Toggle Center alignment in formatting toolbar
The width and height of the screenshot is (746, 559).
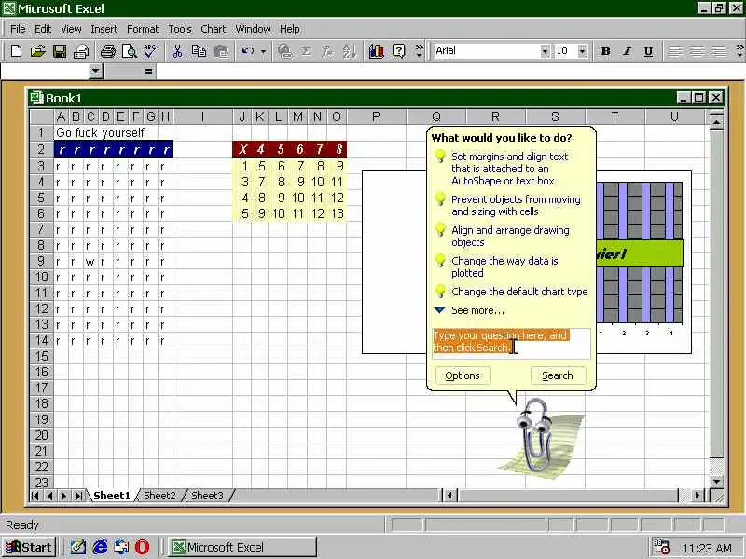(697, 51)
